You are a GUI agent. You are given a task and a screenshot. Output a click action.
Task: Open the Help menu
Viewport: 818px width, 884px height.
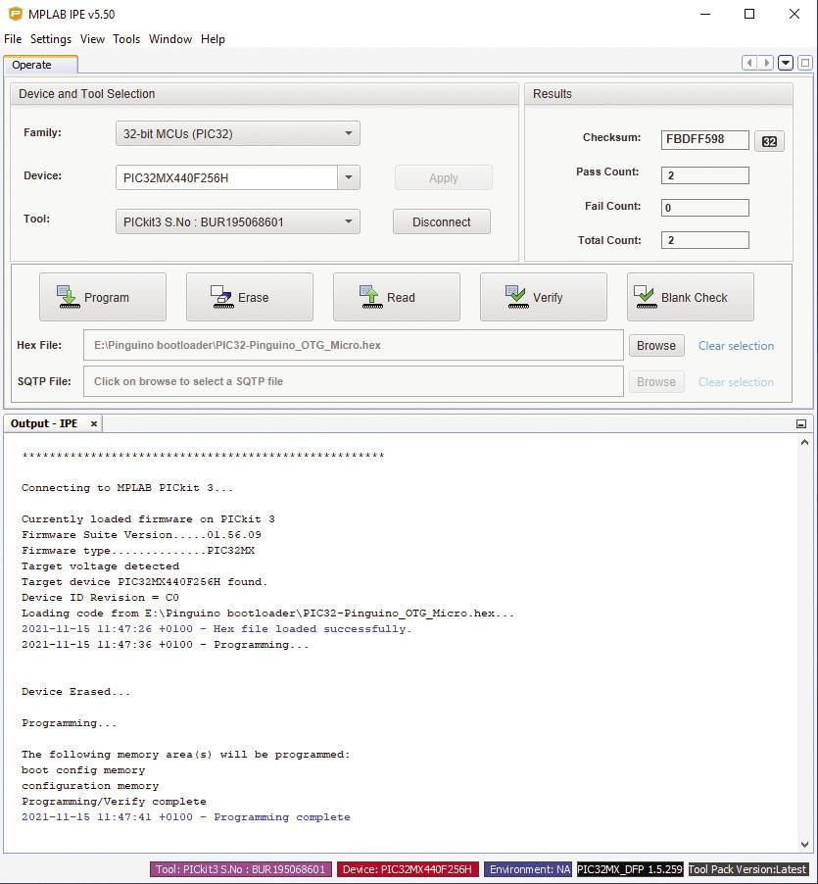(213, 39)
